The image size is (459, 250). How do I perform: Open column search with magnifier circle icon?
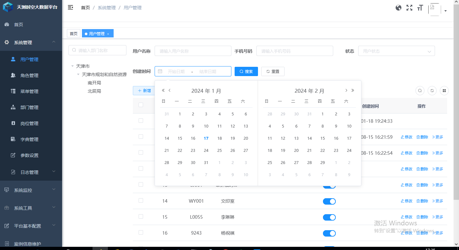click(x=420, y=90)
